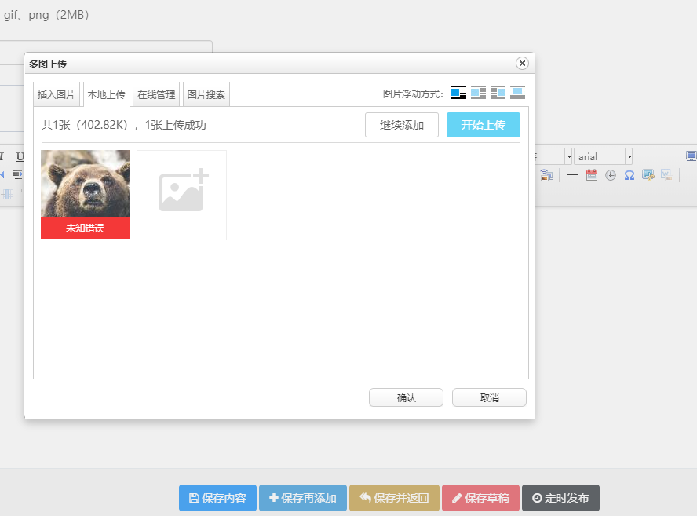The height and width of the screenshot is (516, 697).
Task: Pick the last image float layout option
Action: point(517,93)
